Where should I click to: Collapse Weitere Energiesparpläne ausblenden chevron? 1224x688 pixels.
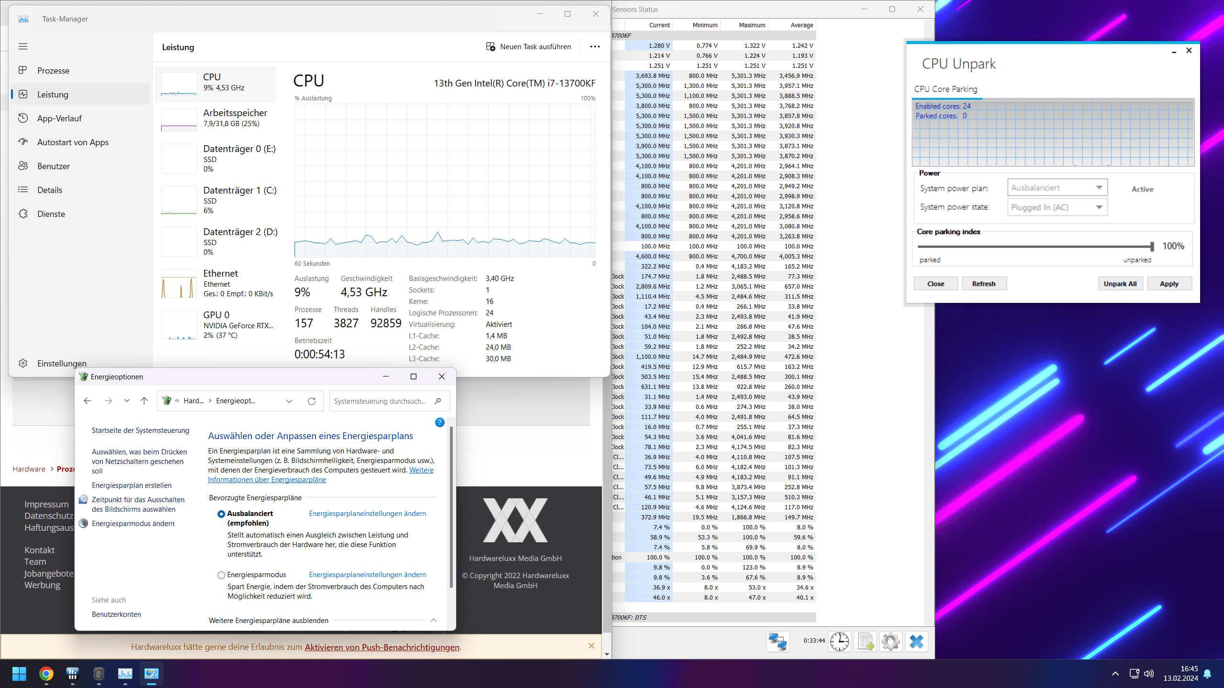(434, 620)
